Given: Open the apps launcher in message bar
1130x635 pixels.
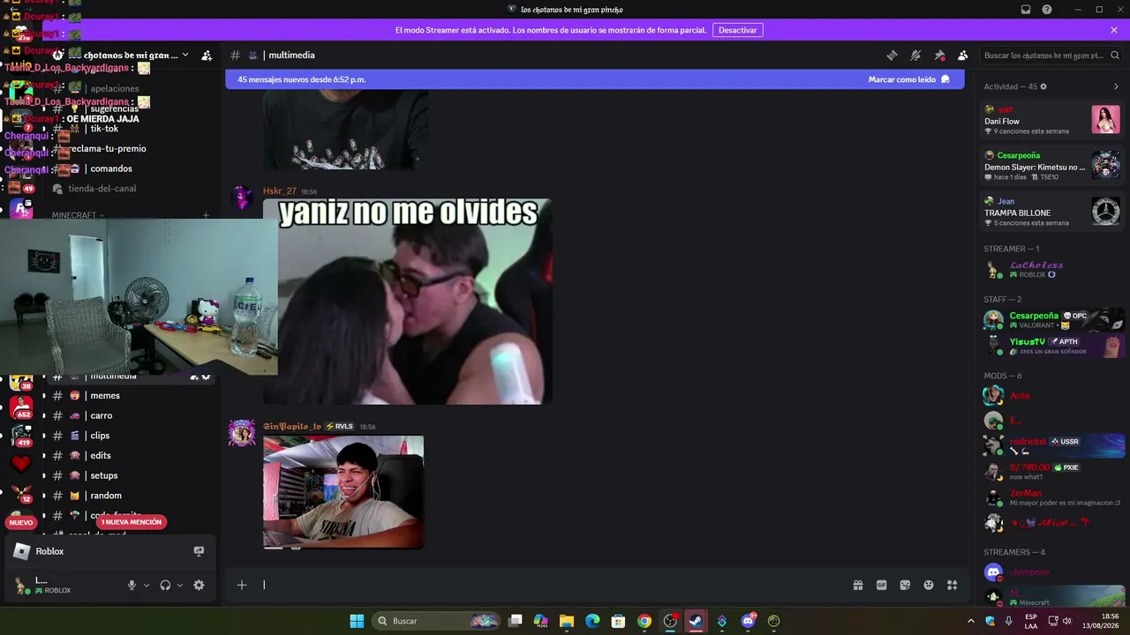Looking at the screenshot, I should pyautogui.click(x=953, y=585).
